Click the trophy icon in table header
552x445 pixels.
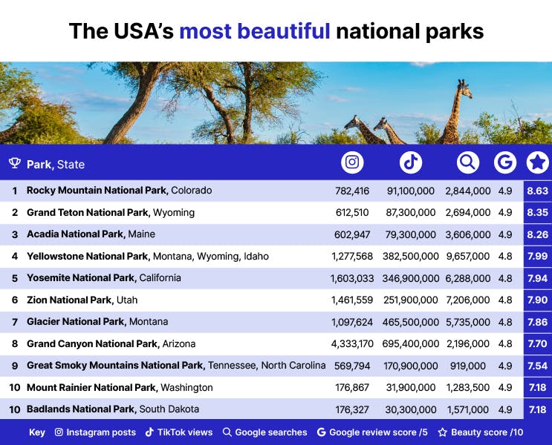(14, 164)
